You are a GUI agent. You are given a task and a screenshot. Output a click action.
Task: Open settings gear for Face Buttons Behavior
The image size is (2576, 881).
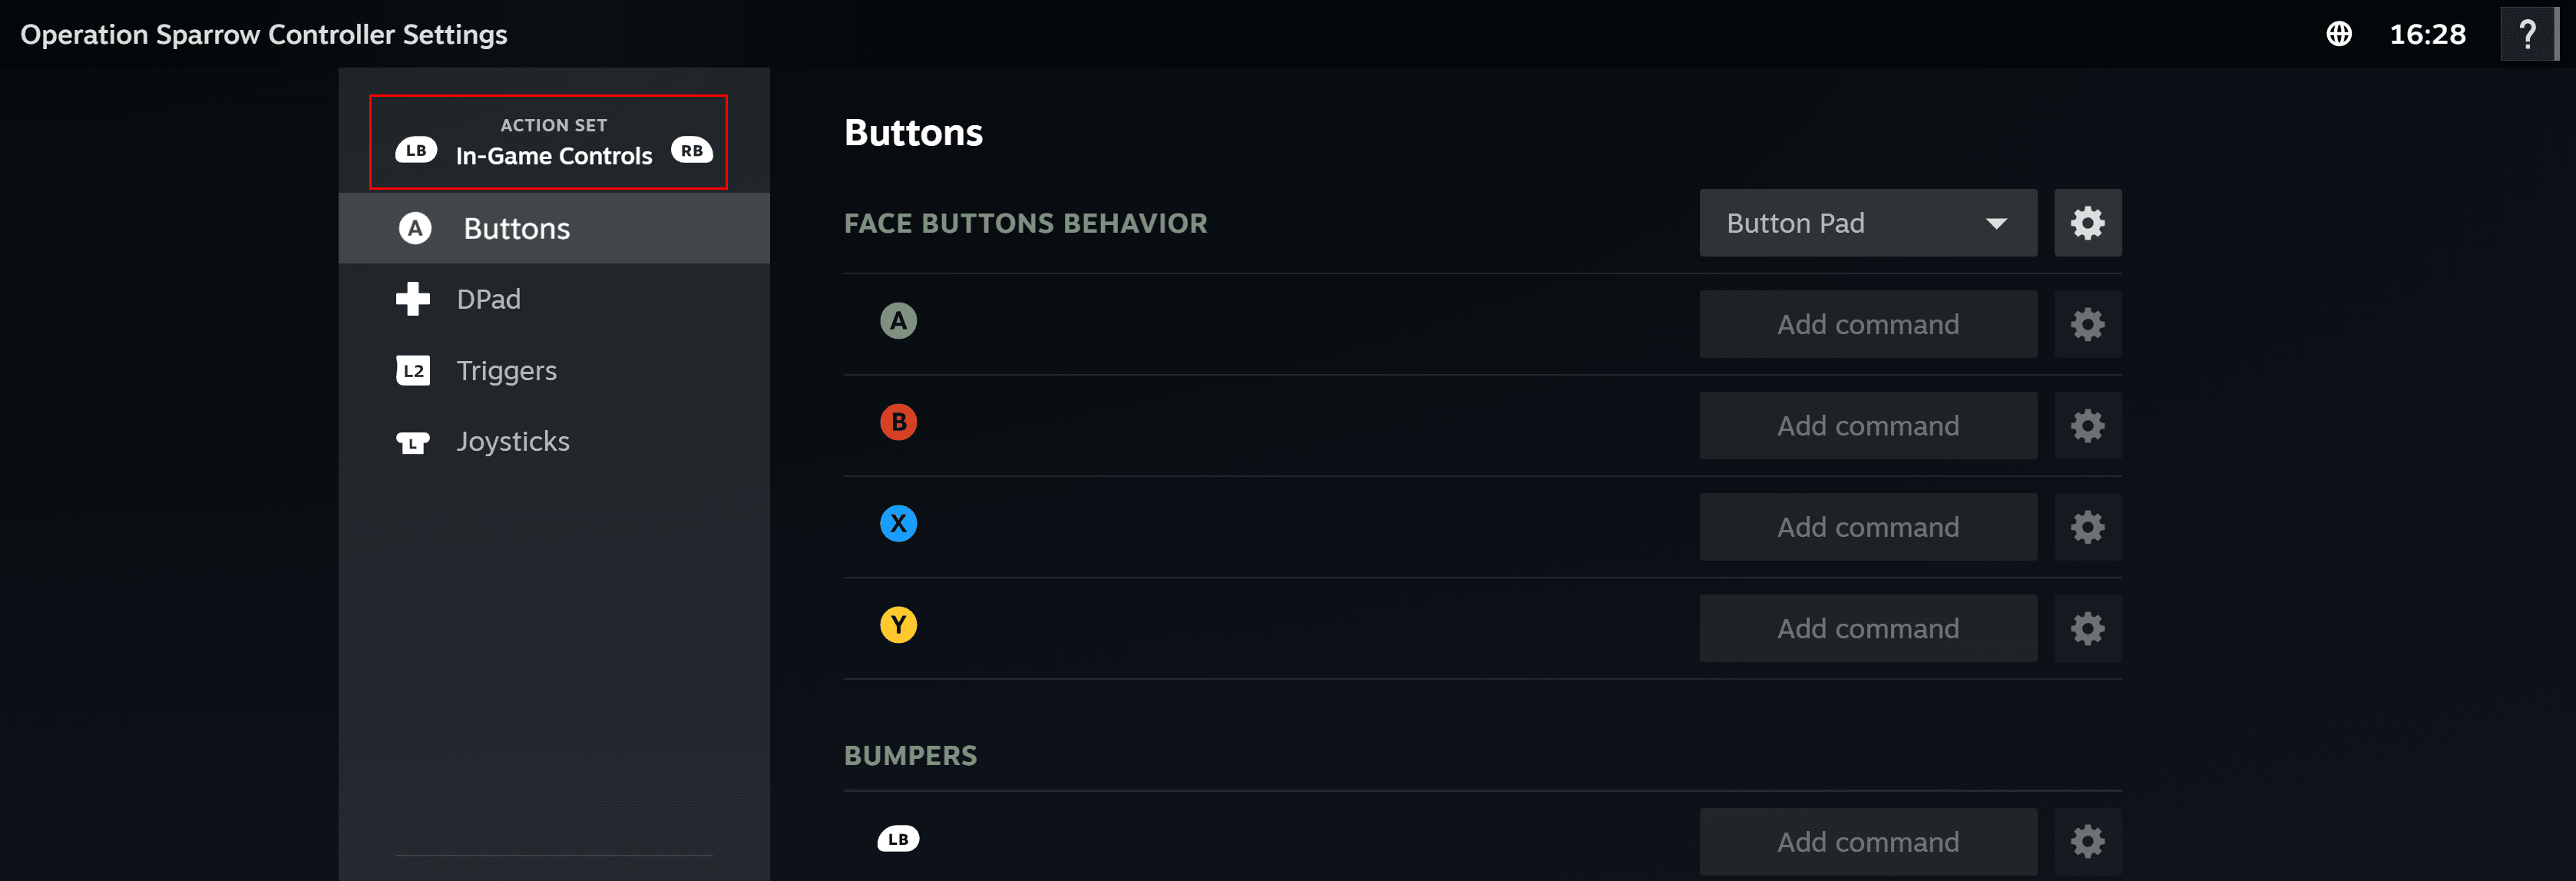coord(2087,223)
